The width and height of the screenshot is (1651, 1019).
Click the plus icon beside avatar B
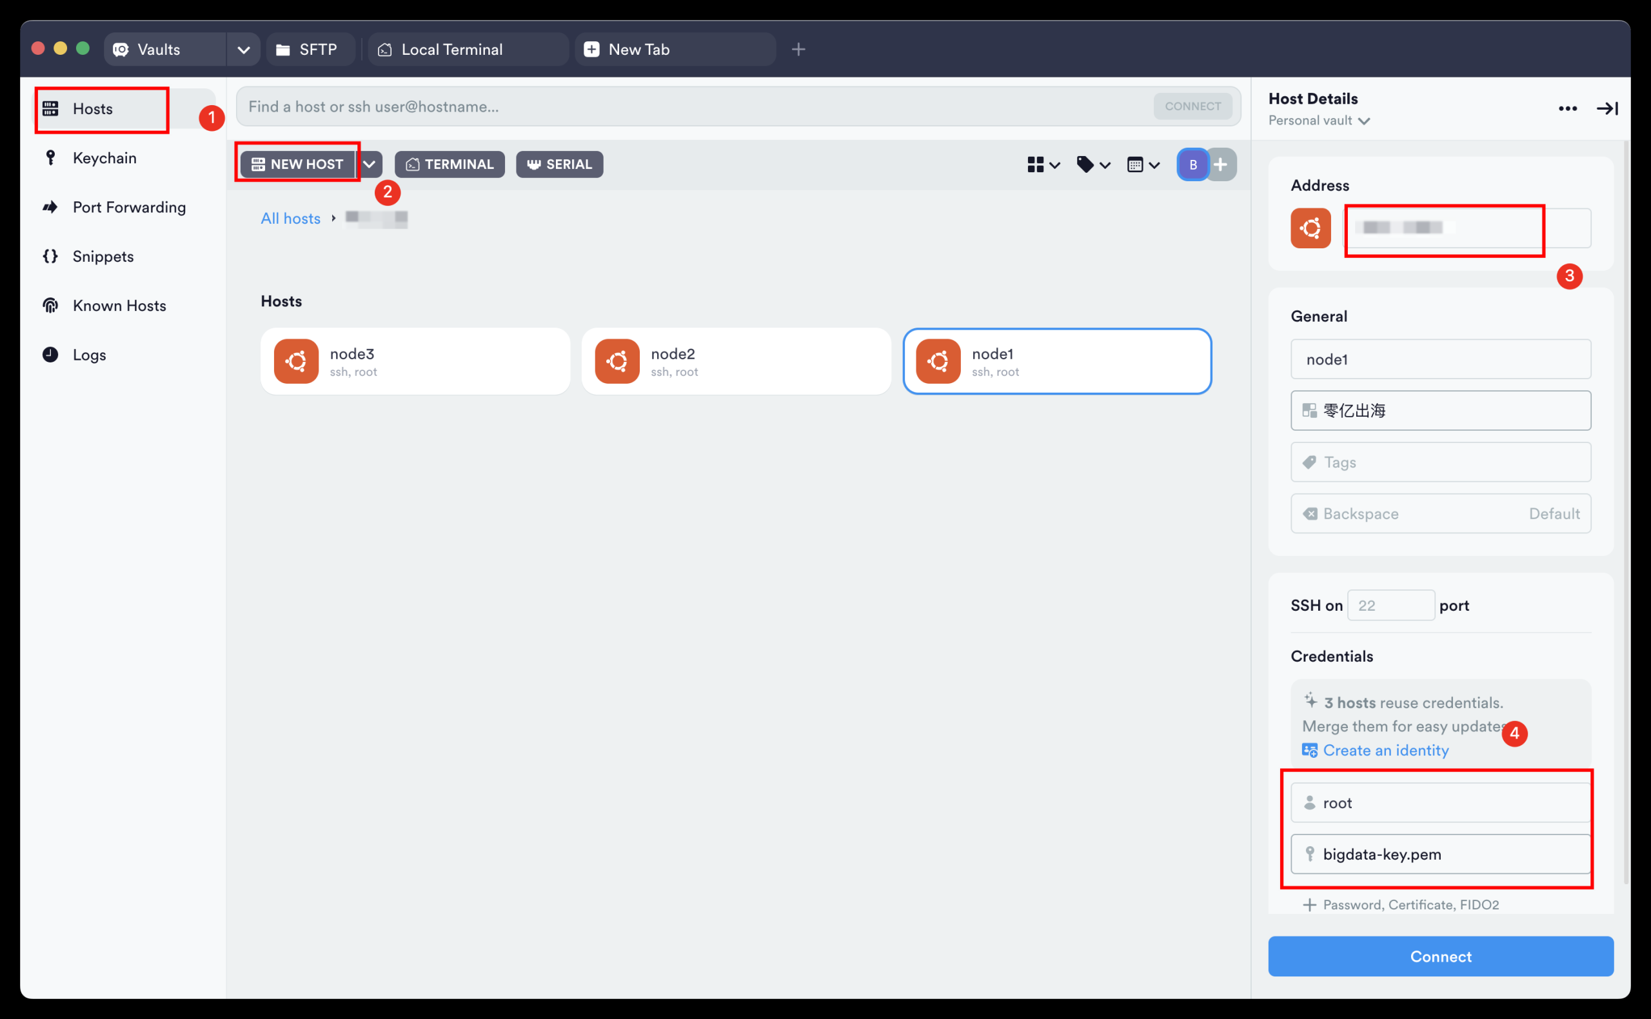(x=1220, y=164)
